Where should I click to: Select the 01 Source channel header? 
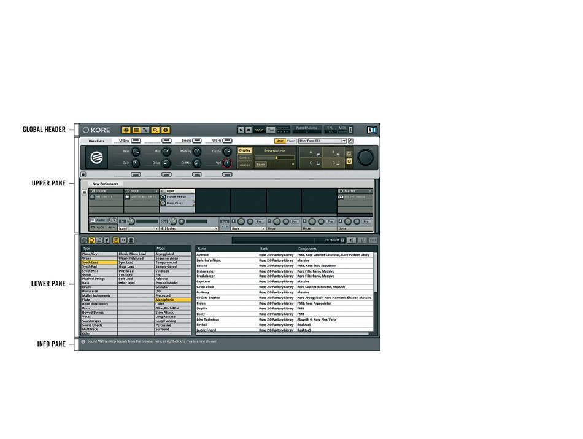pos(106,191)
